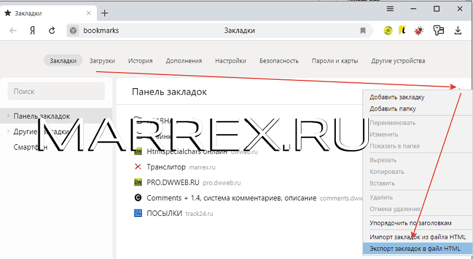Open the Настройки section

click(231, 61)
